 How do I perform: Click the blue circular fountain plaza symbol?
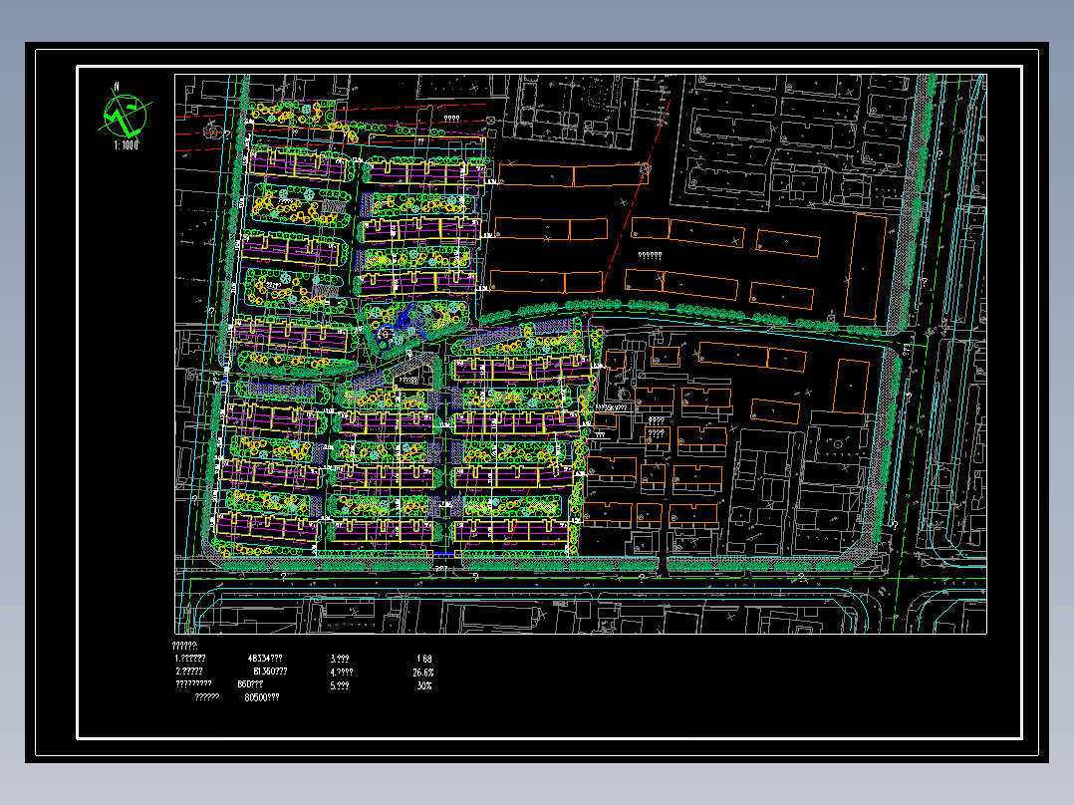point(385,335)
